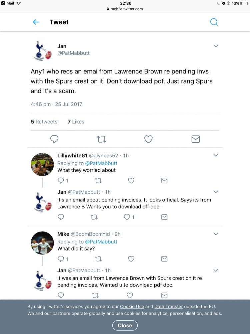Reply to Jan's main tweet
Image resolution: width=250 pixels, height=334 pixels.
point(54,139)
